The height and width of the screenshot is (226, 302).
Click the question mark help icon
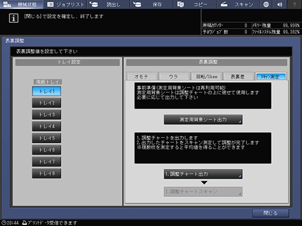click(x=294, y=4)
